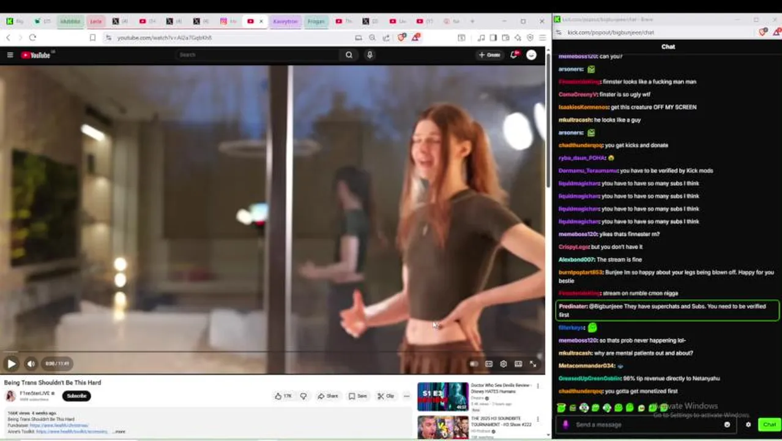782x441 pixels.
Task: Switch to the Instagram browser tab
Action: click(228, 21)
